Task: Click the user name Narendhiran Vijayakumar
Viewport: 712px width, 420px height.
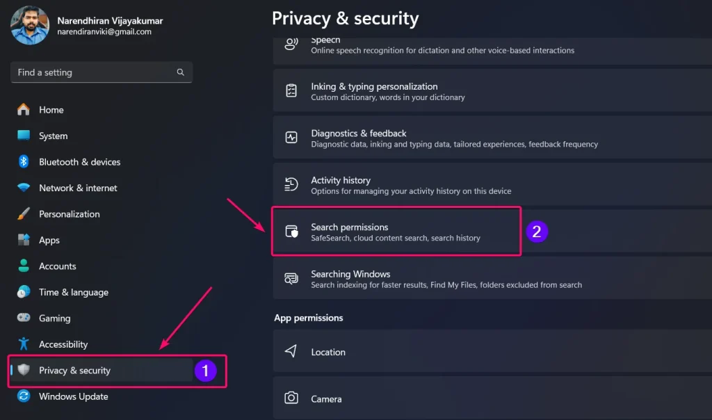Action: coord(110,21)
